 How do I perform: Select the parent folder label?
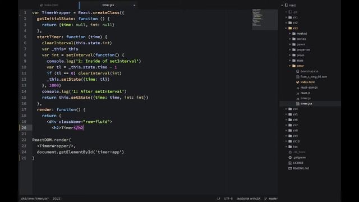(301, 44)
